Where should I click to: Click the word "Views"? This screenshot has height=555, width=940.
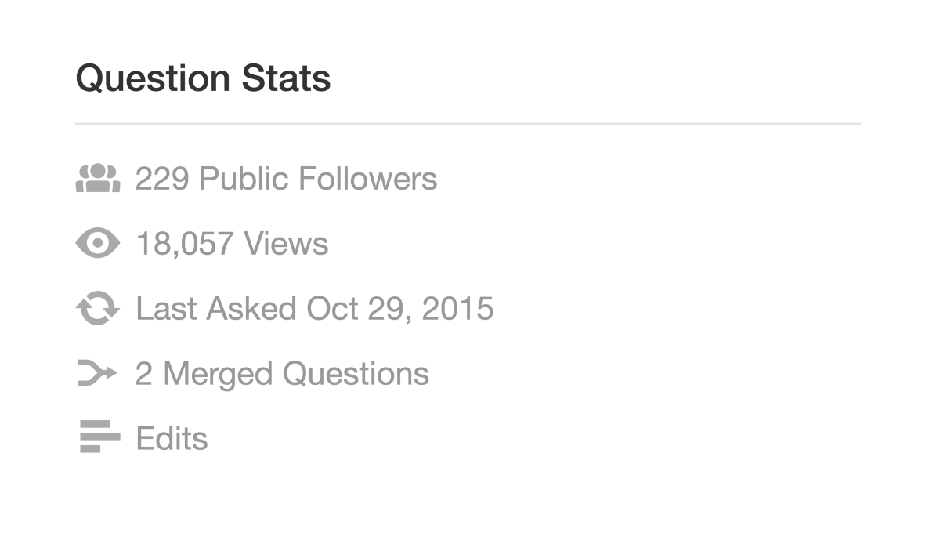pos(286,244)
